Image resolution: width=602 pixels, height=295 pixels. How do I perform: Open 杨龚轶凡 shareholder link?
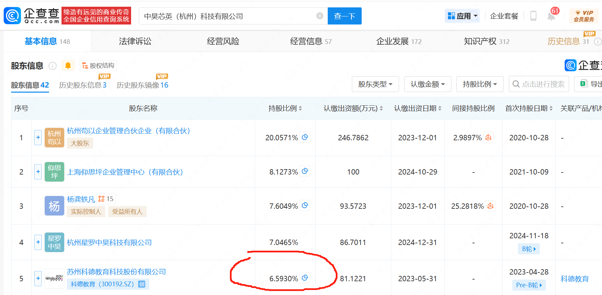(x=81, y=199)
